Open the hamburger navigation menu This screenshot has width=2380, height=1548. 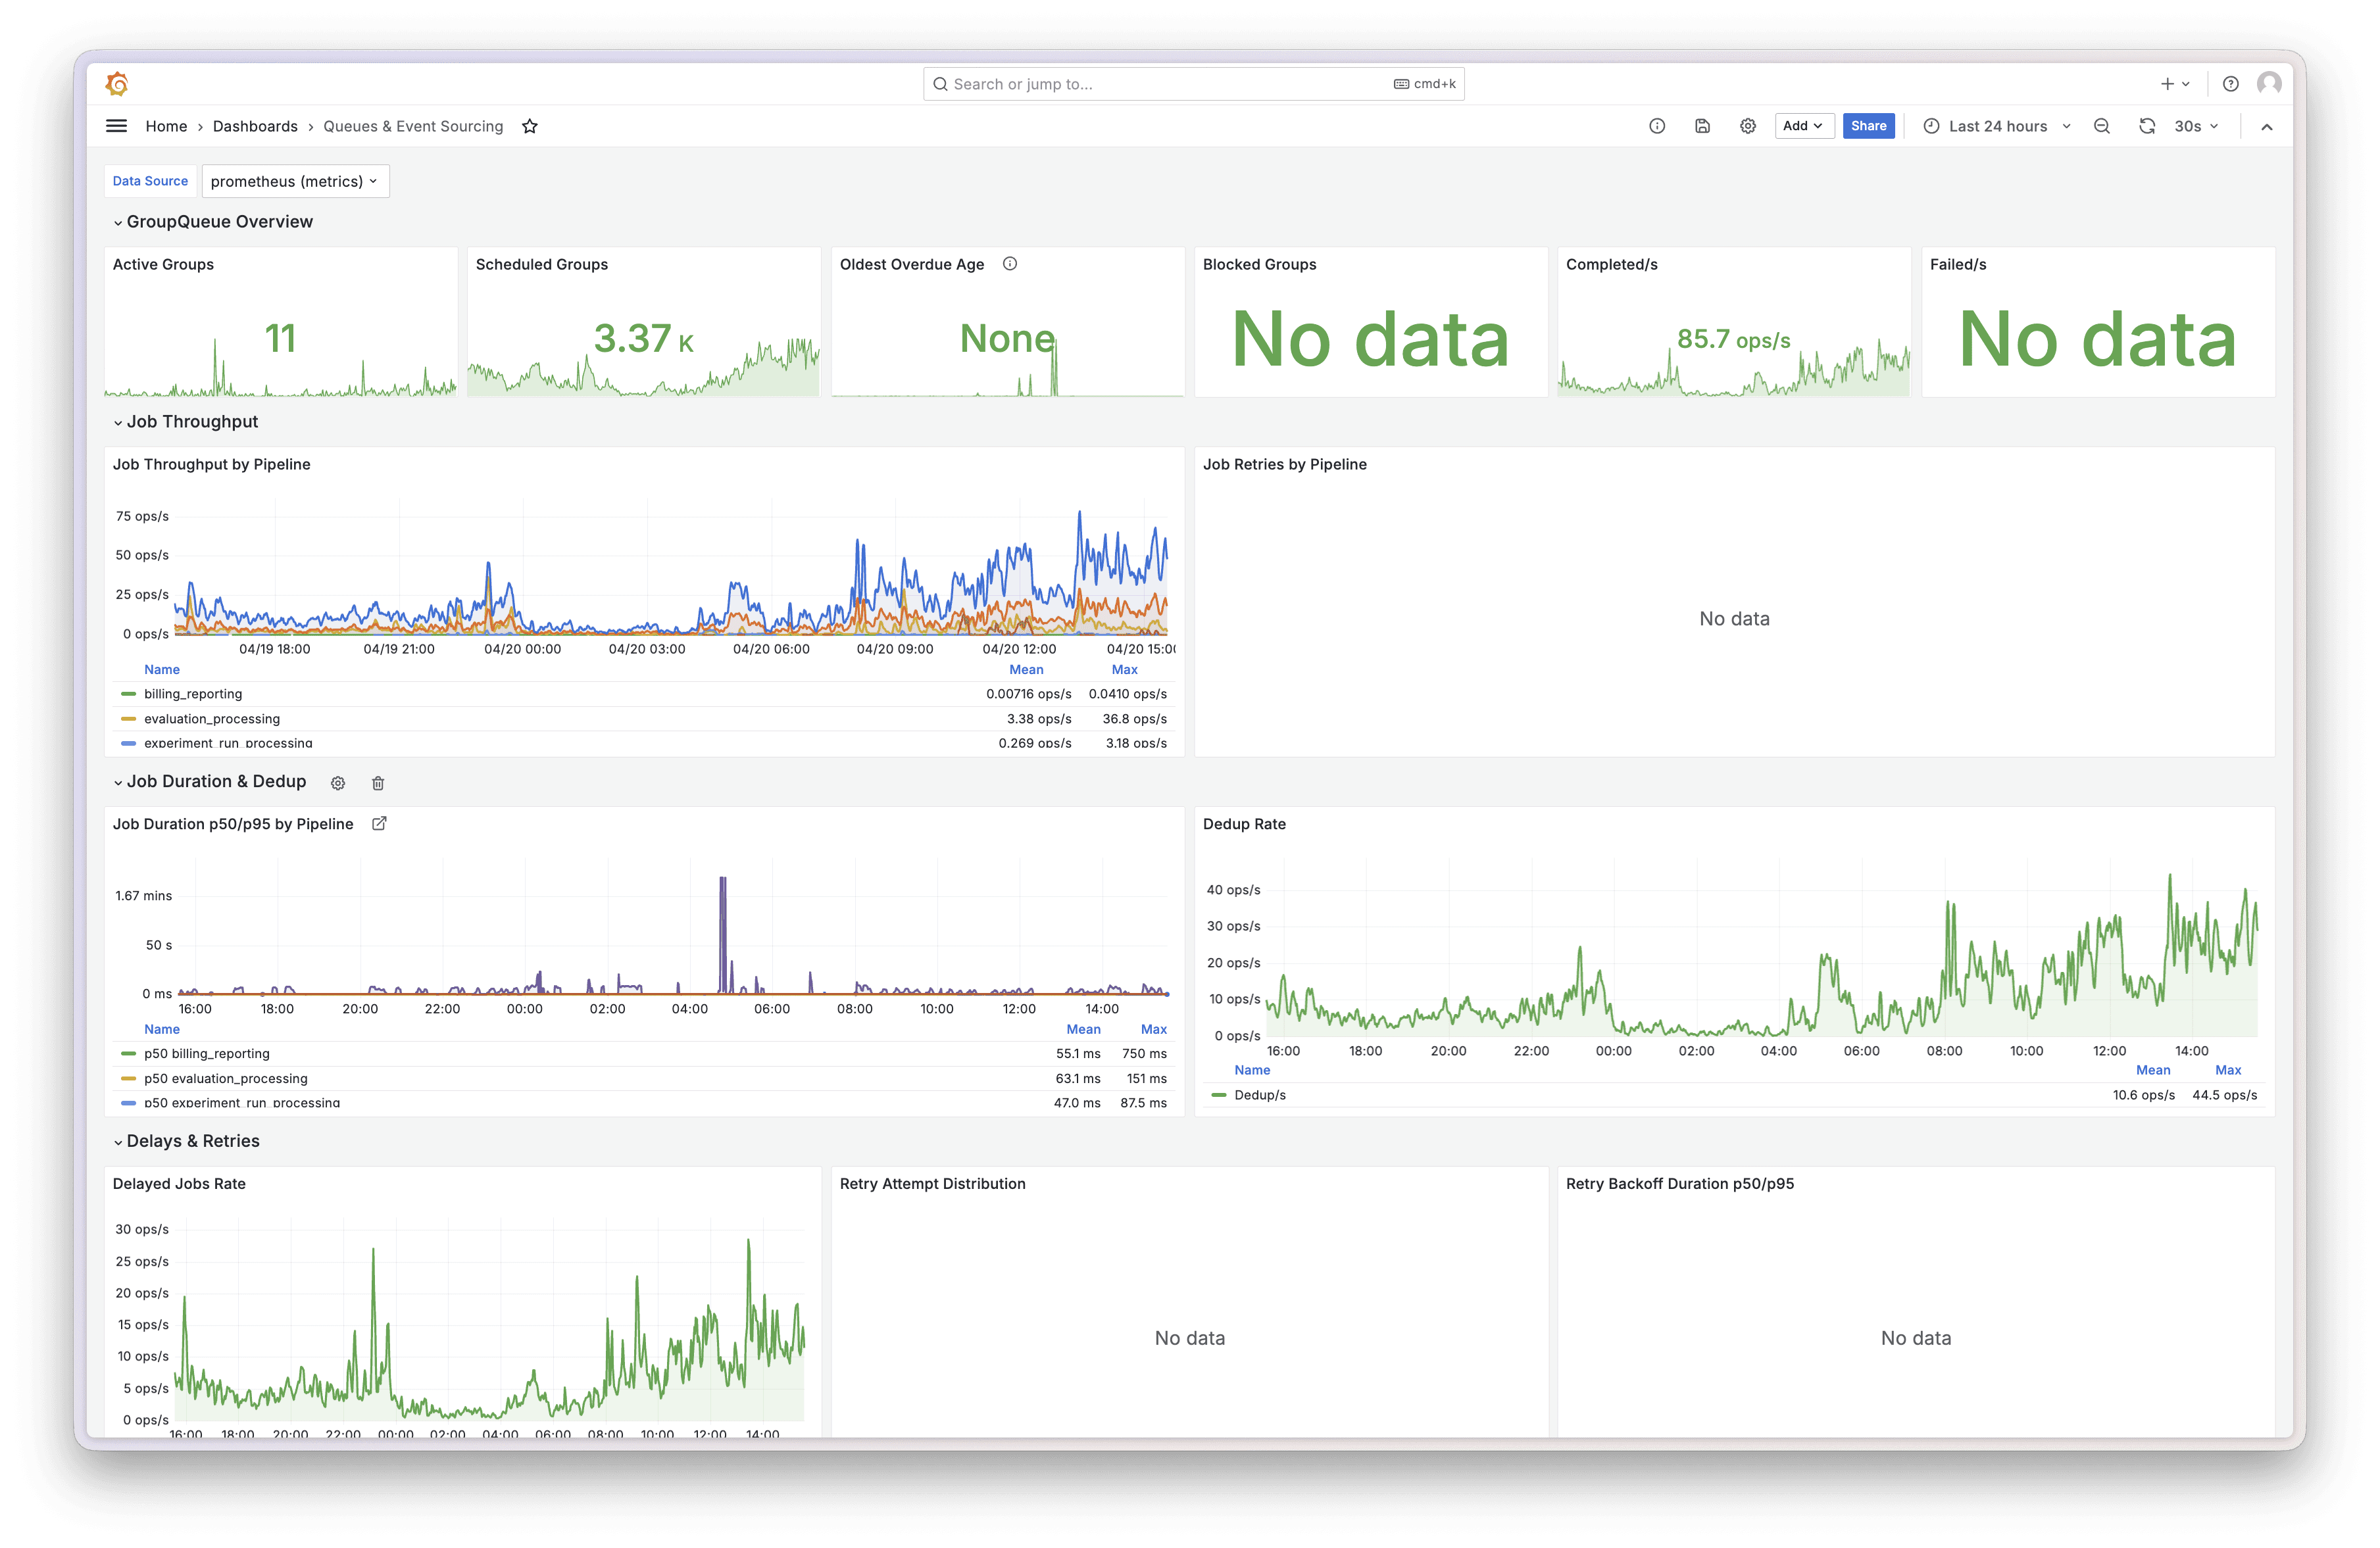pos(116,126)
